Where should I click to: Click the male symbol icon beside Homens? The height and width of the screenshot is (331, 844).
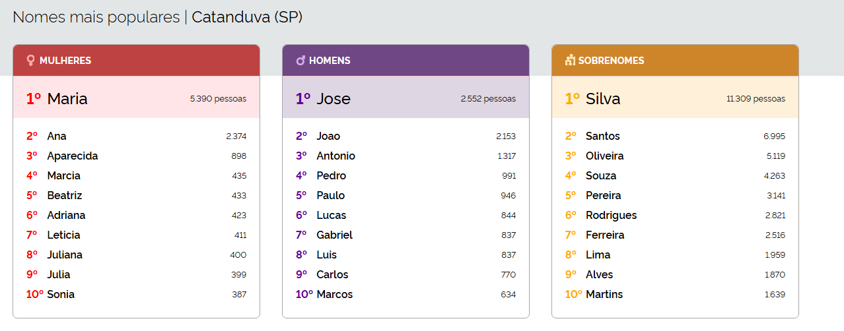[x=300, y=61]
